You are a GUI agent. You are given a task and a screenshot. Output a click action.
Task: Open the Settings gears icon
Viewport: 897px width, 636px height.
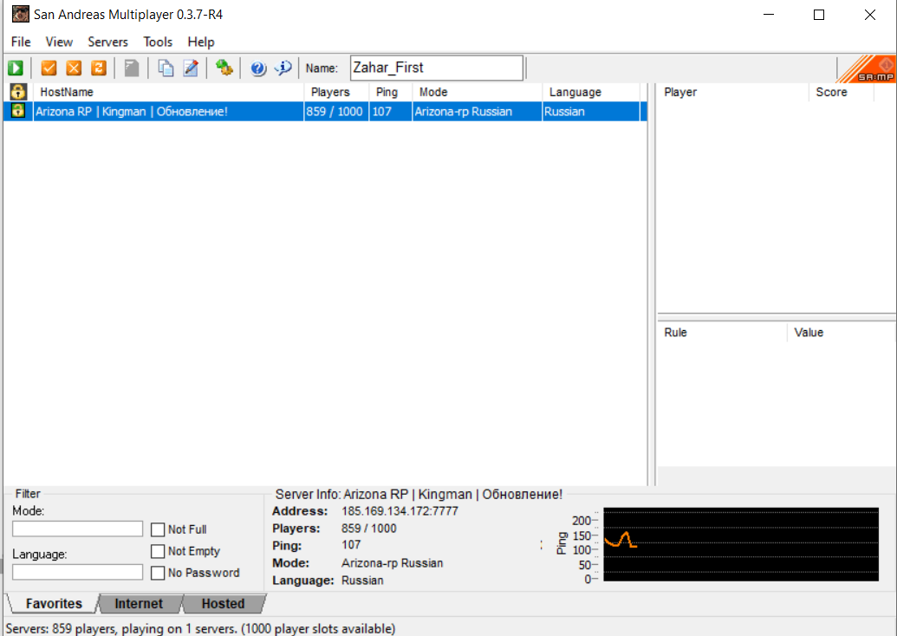(224, 68)
